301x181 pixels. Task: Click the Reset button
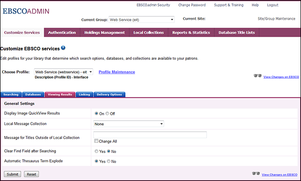pos(31,174)
